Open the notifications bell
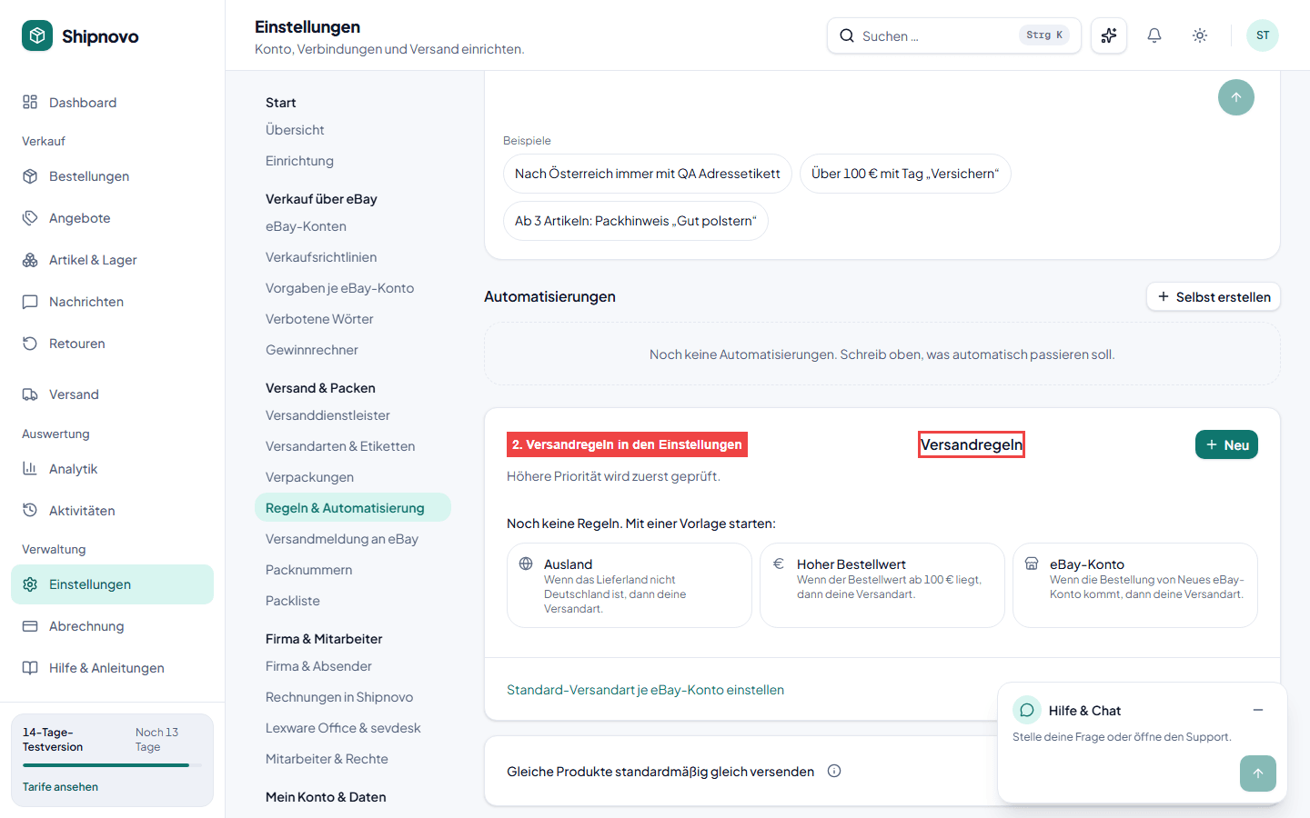 click(1154, 35)
